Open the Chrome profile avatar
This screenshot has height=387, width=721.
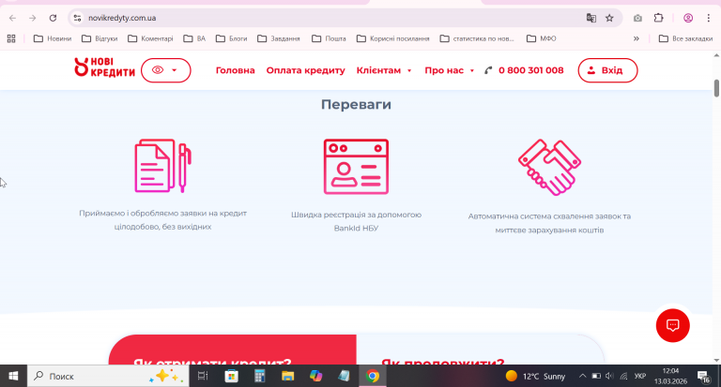click(x=688, y=18)
